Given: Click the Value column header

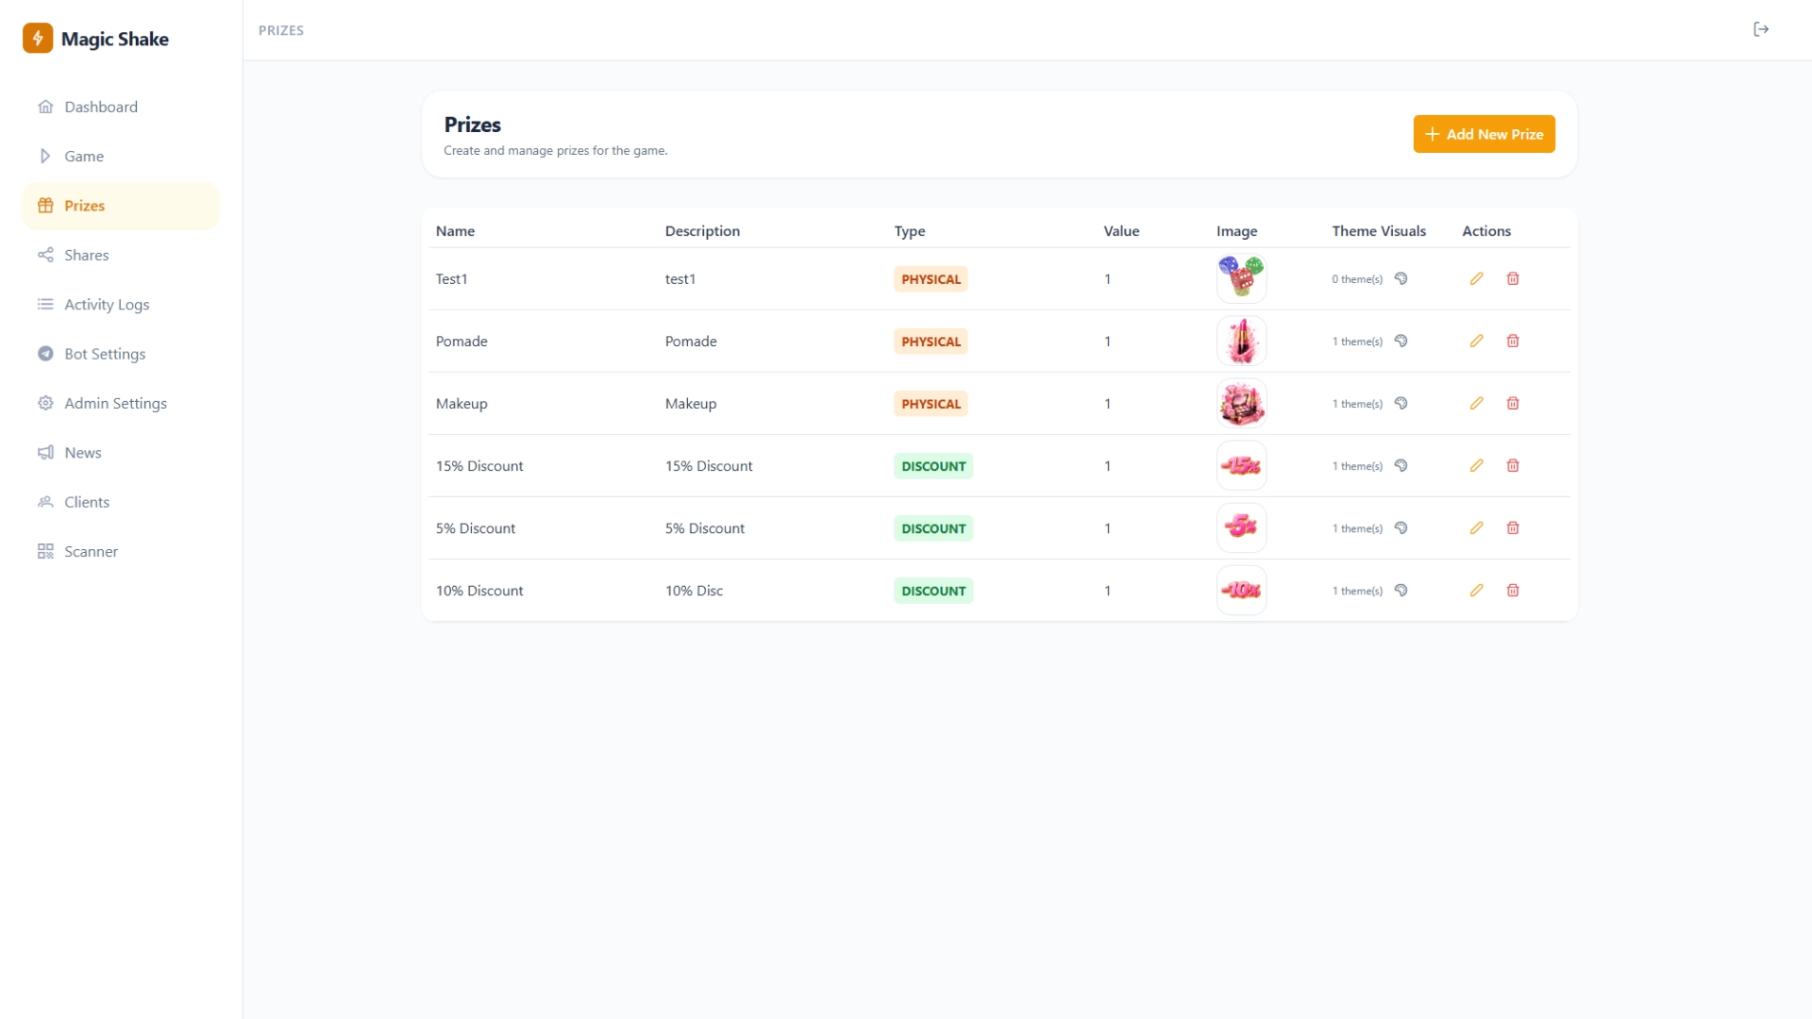Looking at the screenshot, I should tap(1121, 231).
